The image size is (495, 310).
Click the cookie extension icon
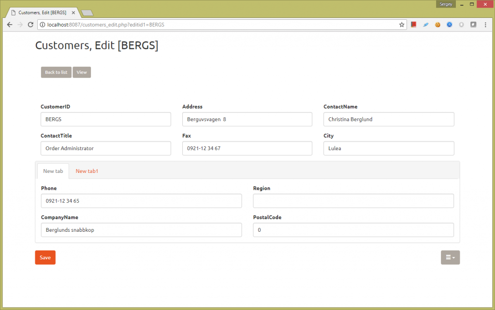[437, 24]
